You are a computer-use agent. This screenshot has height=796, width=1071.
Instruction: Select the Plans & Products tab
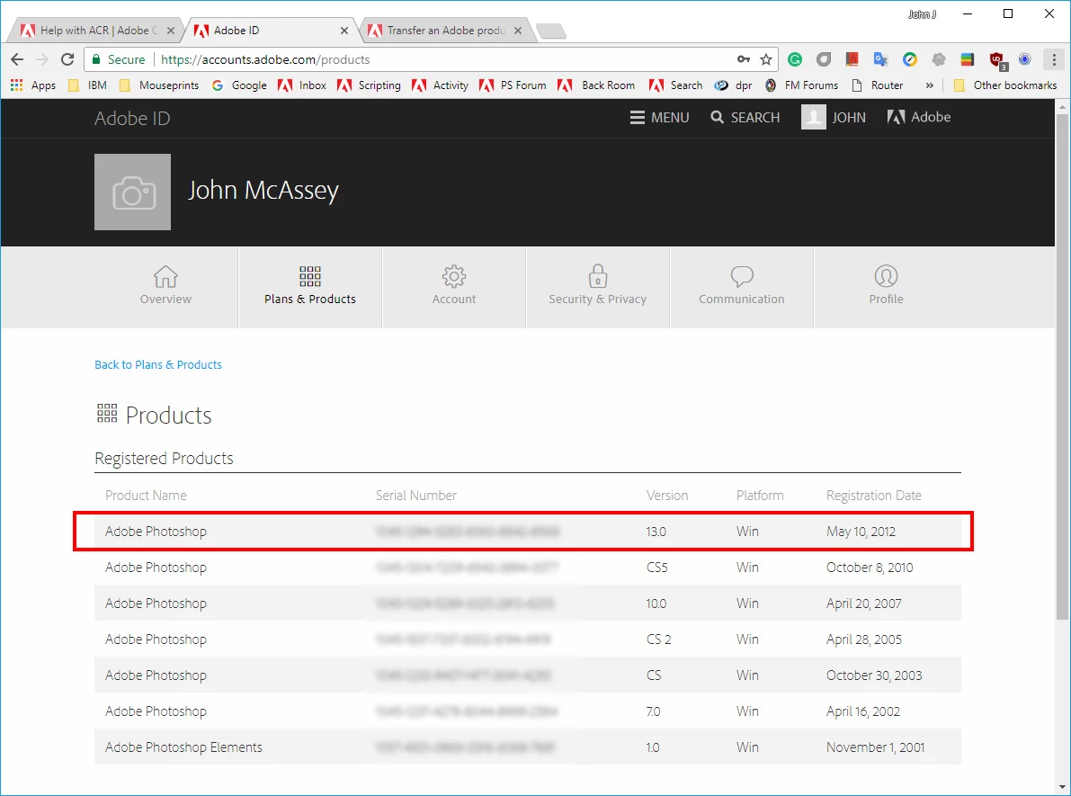(310, 286)
